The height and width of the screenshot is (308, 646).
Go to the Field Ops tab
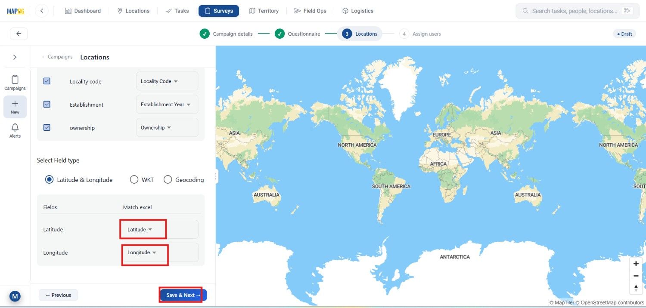(310, 11)
